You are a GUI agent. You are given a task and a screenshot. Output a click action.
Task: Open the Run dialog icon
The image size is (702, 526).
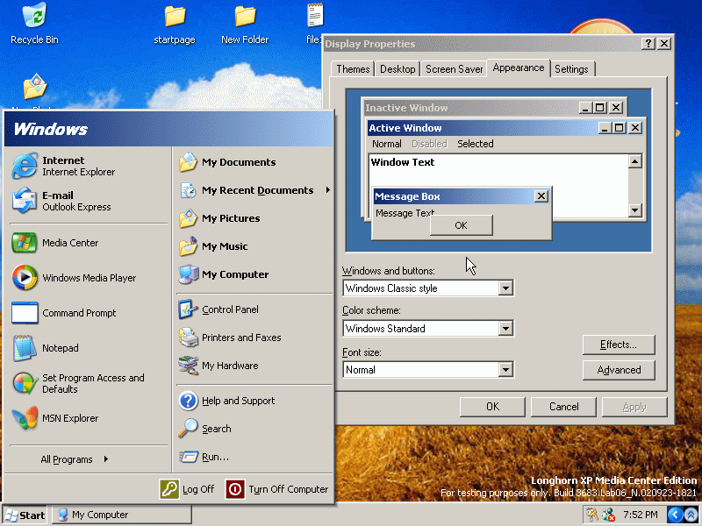(188, 457)
